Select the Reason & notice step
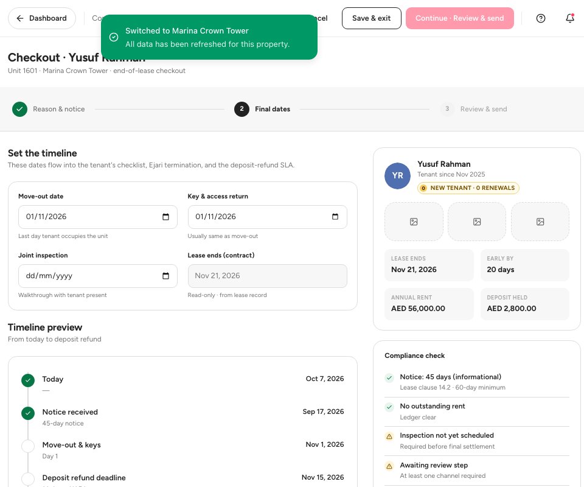 click(x=49, y=109)
